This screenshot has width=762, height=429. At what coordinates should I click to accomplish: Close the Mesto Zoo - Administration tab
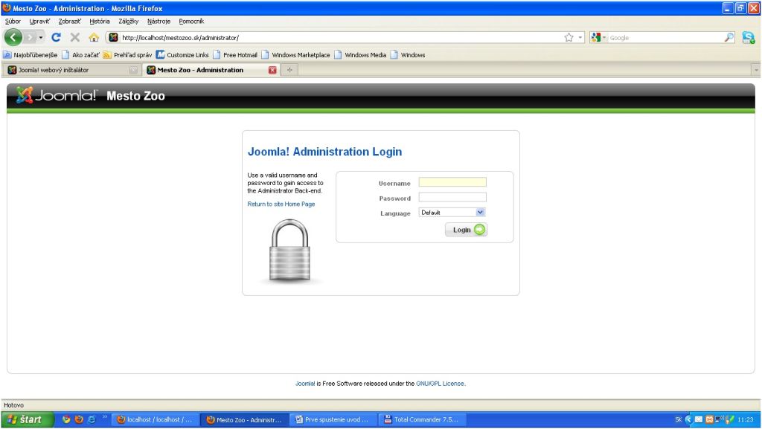272,71
